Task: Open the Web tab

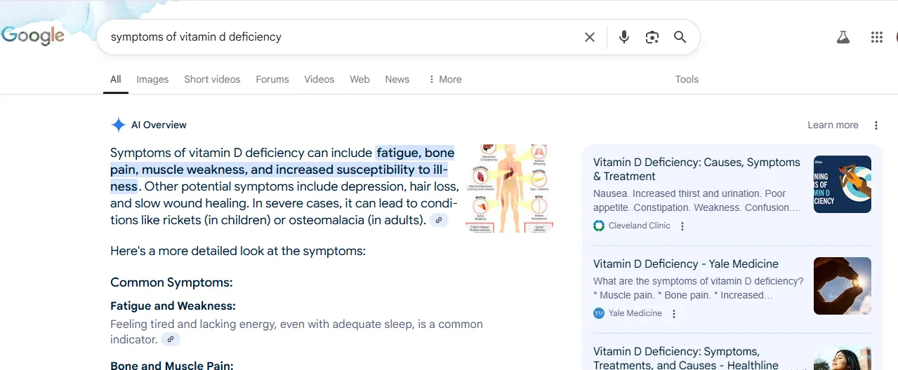Action: 359,79
